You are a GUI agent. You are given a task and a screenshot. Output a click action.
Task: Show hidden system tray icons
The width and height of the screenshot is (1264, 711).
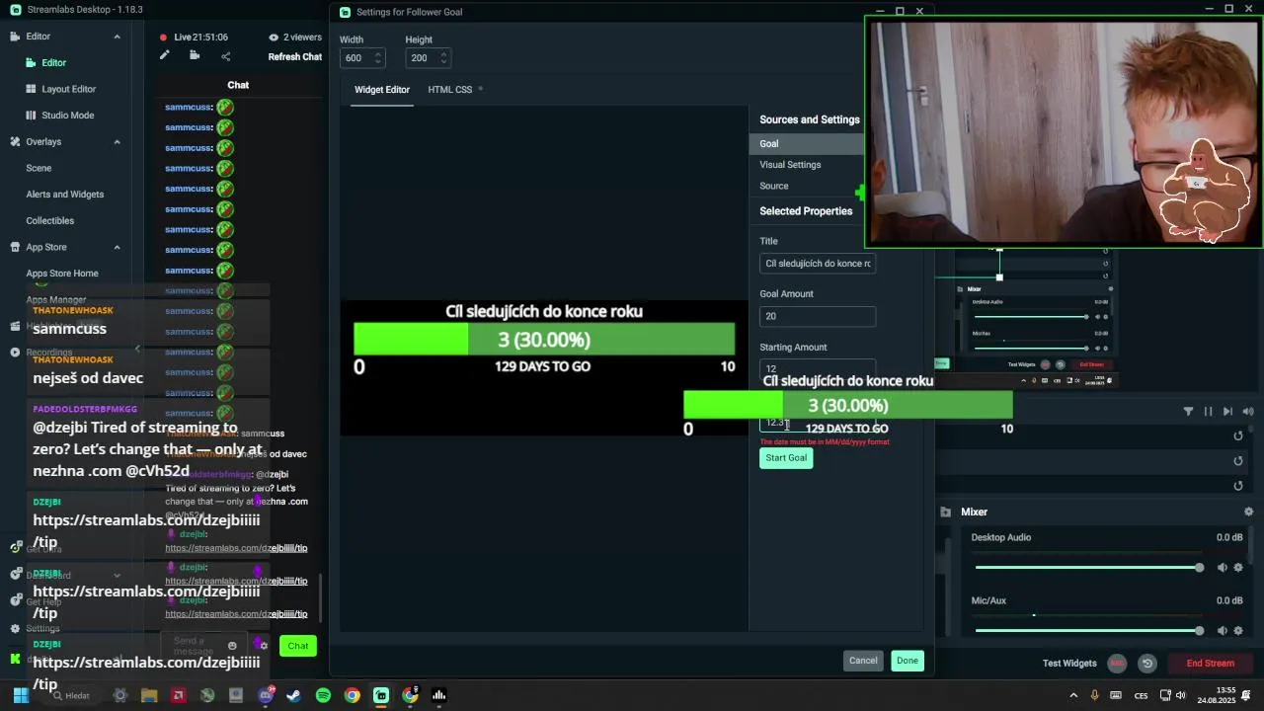(1073, 695)
